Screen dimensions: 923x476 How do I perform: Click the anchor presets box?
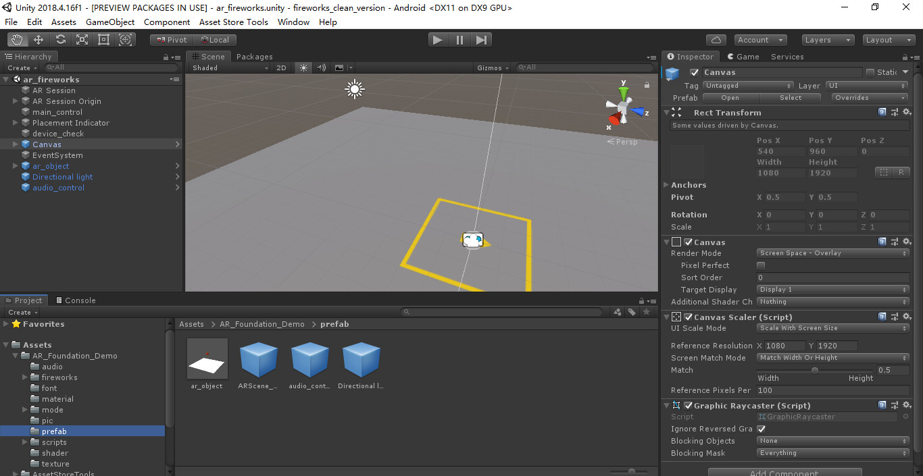(688, 161)
